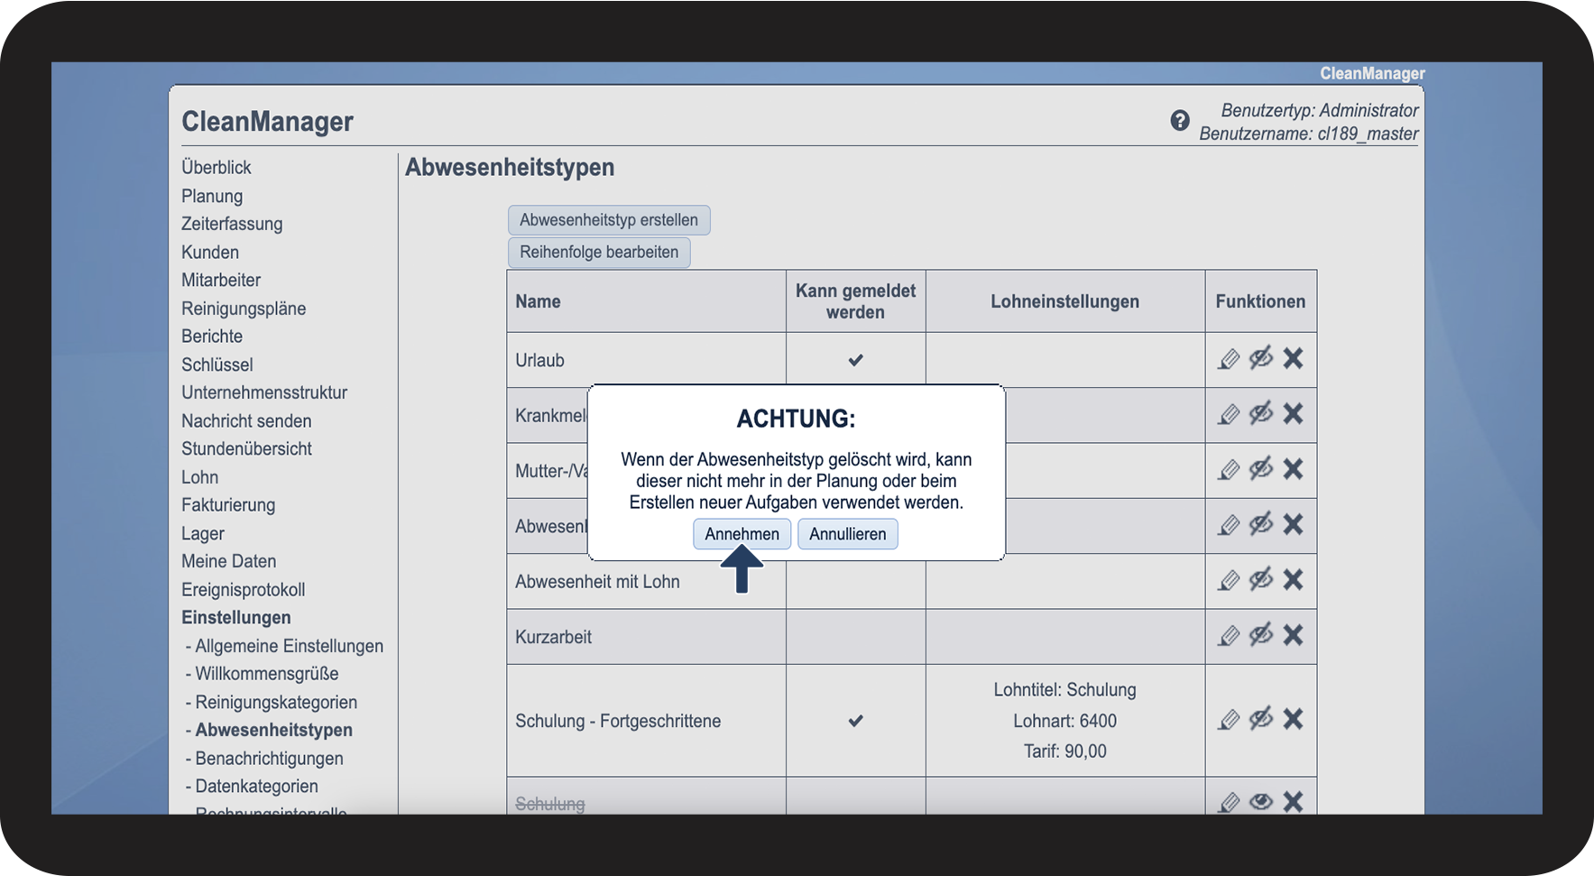Open Meine Daten in the sidebar

(229, 561)
